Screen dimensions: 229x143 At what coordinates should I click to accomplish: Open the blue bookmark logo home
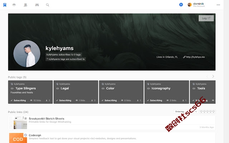coord(5,5)
